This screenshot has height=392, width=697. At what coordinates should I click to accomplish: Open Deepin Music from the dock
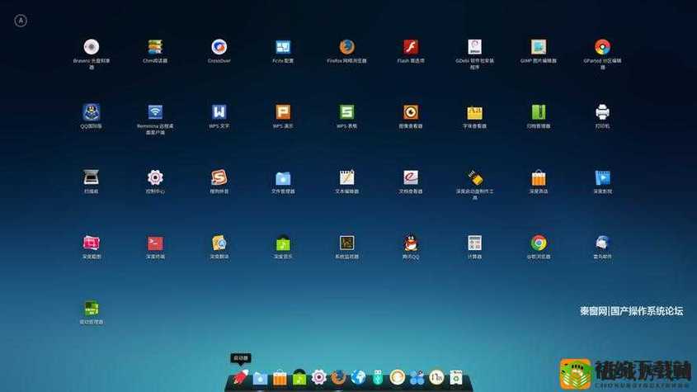point(299,378)
